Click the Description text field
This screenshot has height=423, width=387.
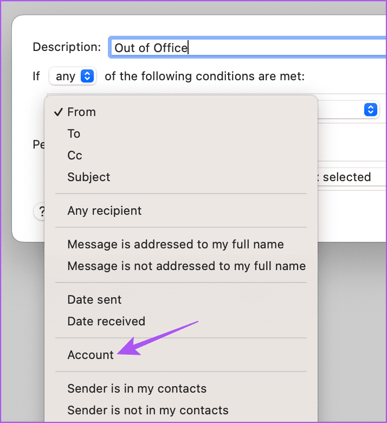click(248, 48)
